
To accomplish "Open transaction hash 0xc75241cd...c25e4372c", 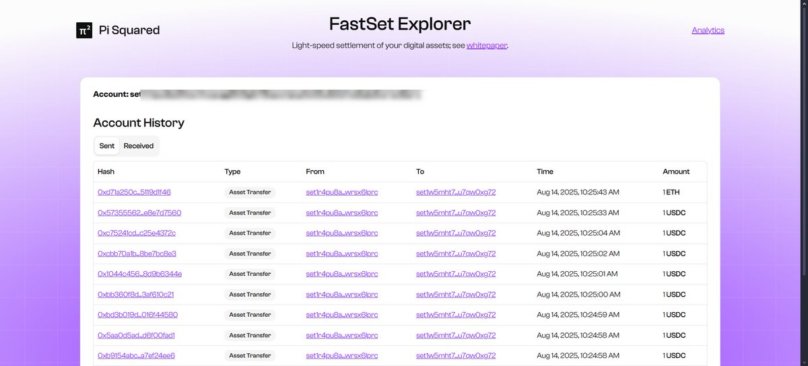I will (x=137, y=233).
